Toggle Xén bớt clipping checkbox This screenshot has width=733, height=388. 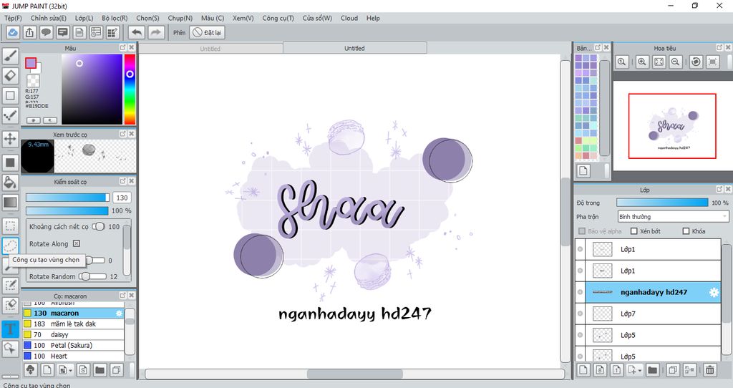634,231
